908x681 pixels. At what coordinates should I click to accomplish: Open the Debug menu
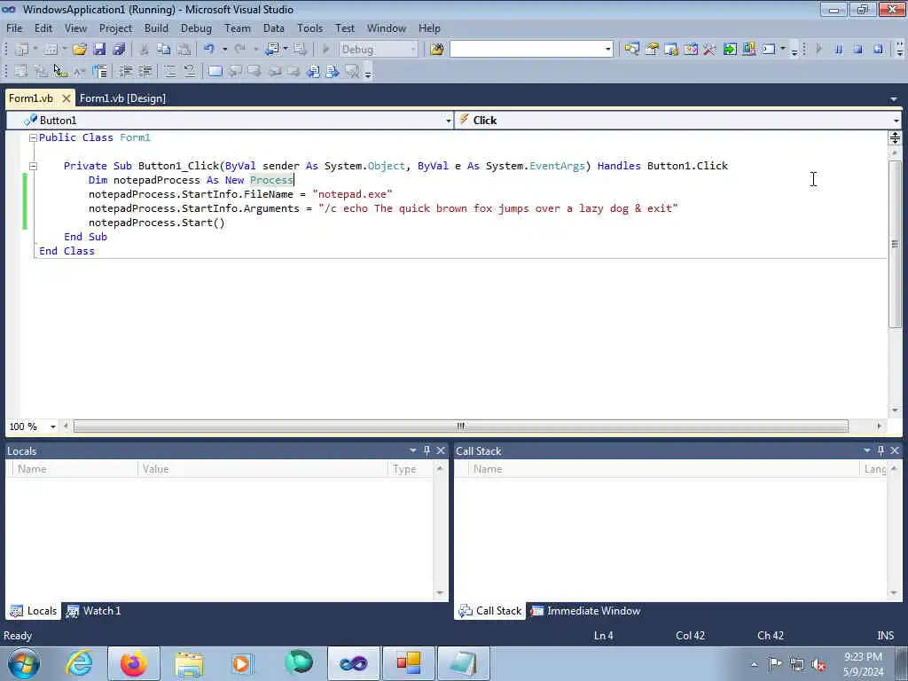pos(196,27)
